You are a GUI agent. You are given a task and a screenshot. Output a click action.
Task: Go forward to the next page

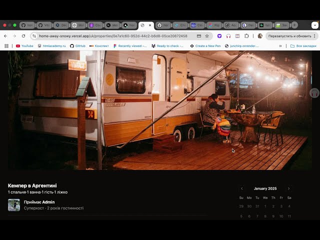click(14, 36)
